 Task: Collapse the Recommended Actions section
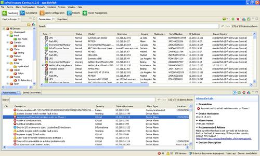197,127
